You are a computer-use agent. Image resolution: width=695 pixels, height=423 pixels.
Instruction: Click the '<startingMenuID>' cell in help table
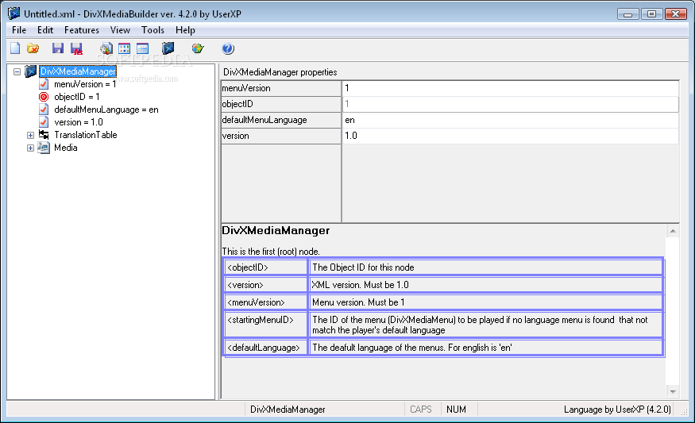tap(265, 325)
